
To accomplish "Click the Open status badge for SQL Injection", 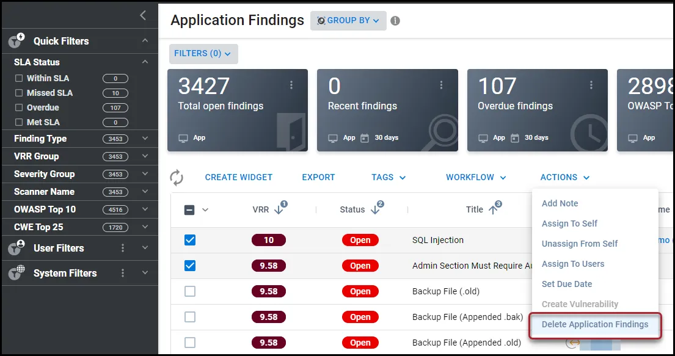I will click(x=360, y=240).
